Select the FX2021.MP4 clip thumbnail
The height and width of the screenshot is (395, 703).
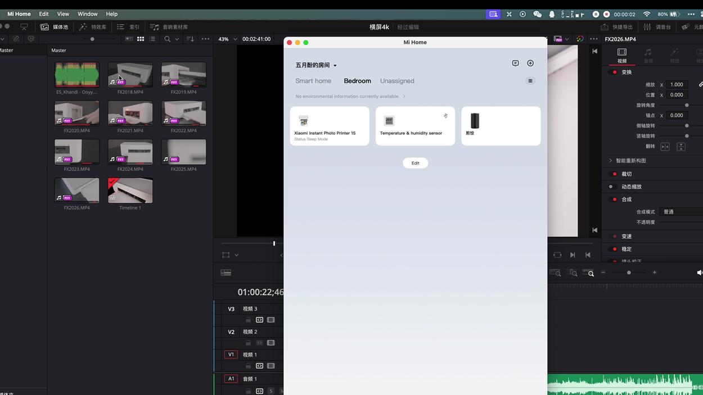tap(130, 113)
